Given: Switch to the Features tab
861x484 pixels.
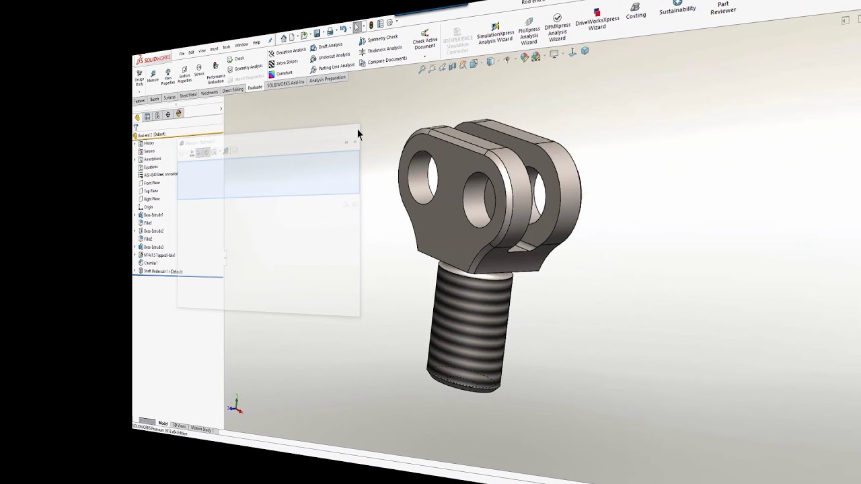Looking at the screenshot, I should click(139, 101).
